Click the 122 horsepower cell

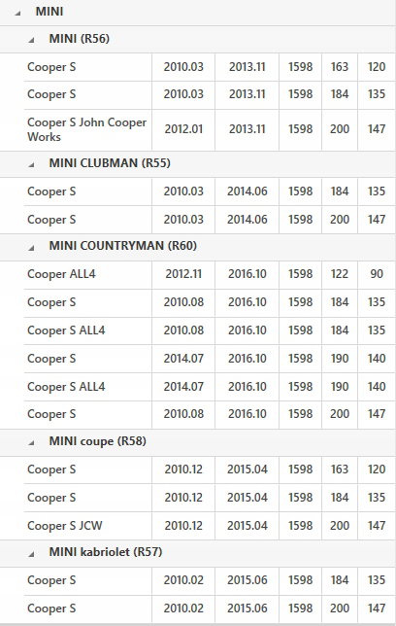[340, 274]
